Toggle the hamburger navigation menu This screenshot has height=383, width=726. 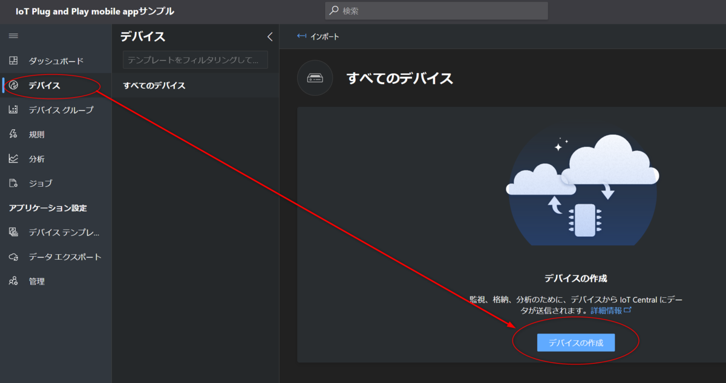[x=13, y=36]
